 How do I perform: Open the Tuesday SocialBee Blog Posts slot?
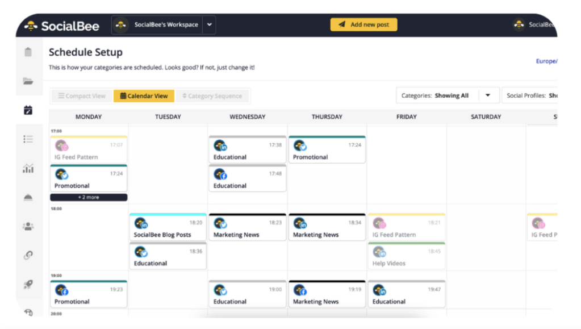[168, 227]
